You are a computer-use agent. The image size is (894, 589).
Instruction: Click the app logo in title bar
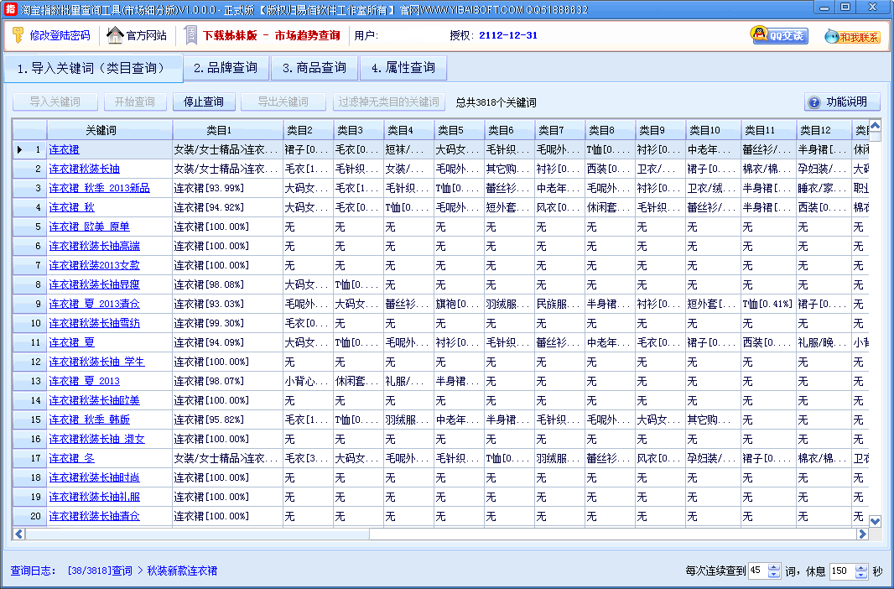coord(10,8)
